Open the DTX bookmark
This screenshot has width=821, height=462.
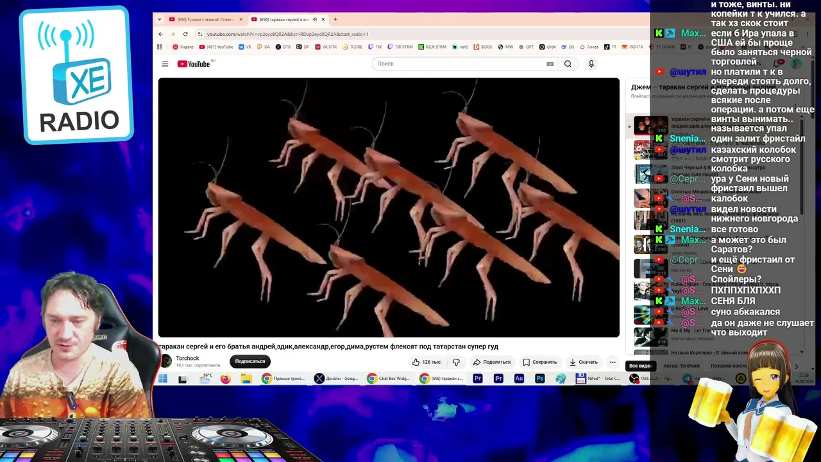coord(283,47)
